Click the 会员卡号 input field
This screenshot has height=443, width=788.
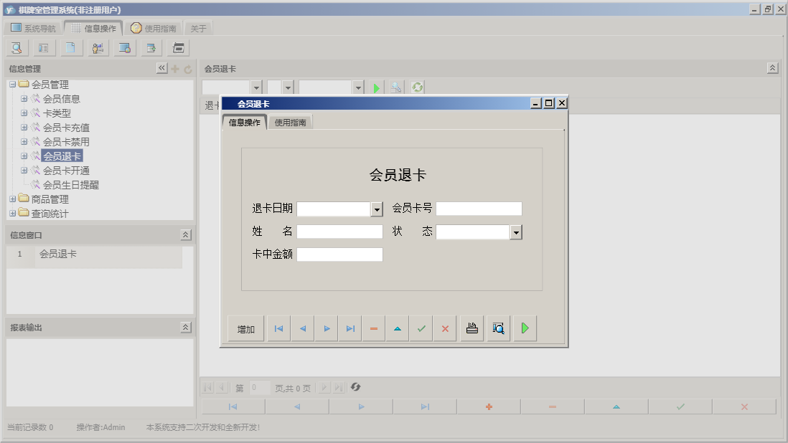pos(479,208)
